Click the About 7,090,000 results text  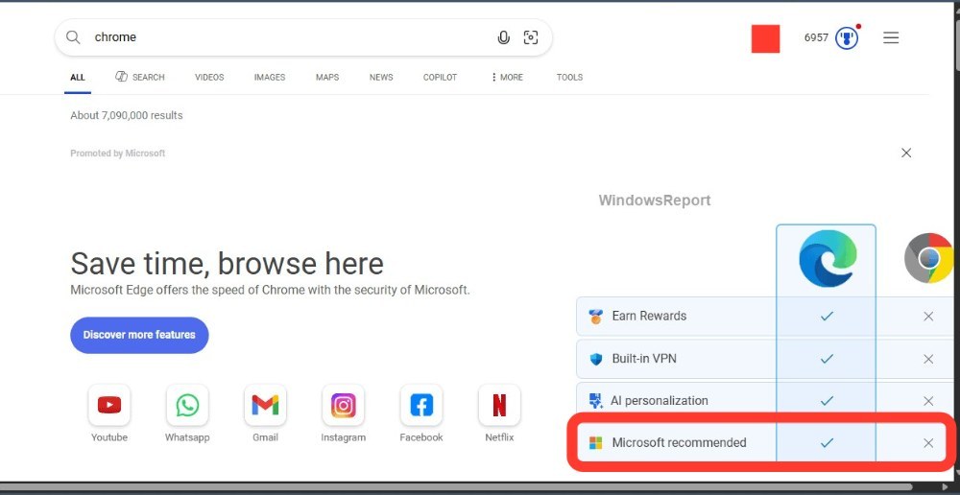(x=126, y=115)
